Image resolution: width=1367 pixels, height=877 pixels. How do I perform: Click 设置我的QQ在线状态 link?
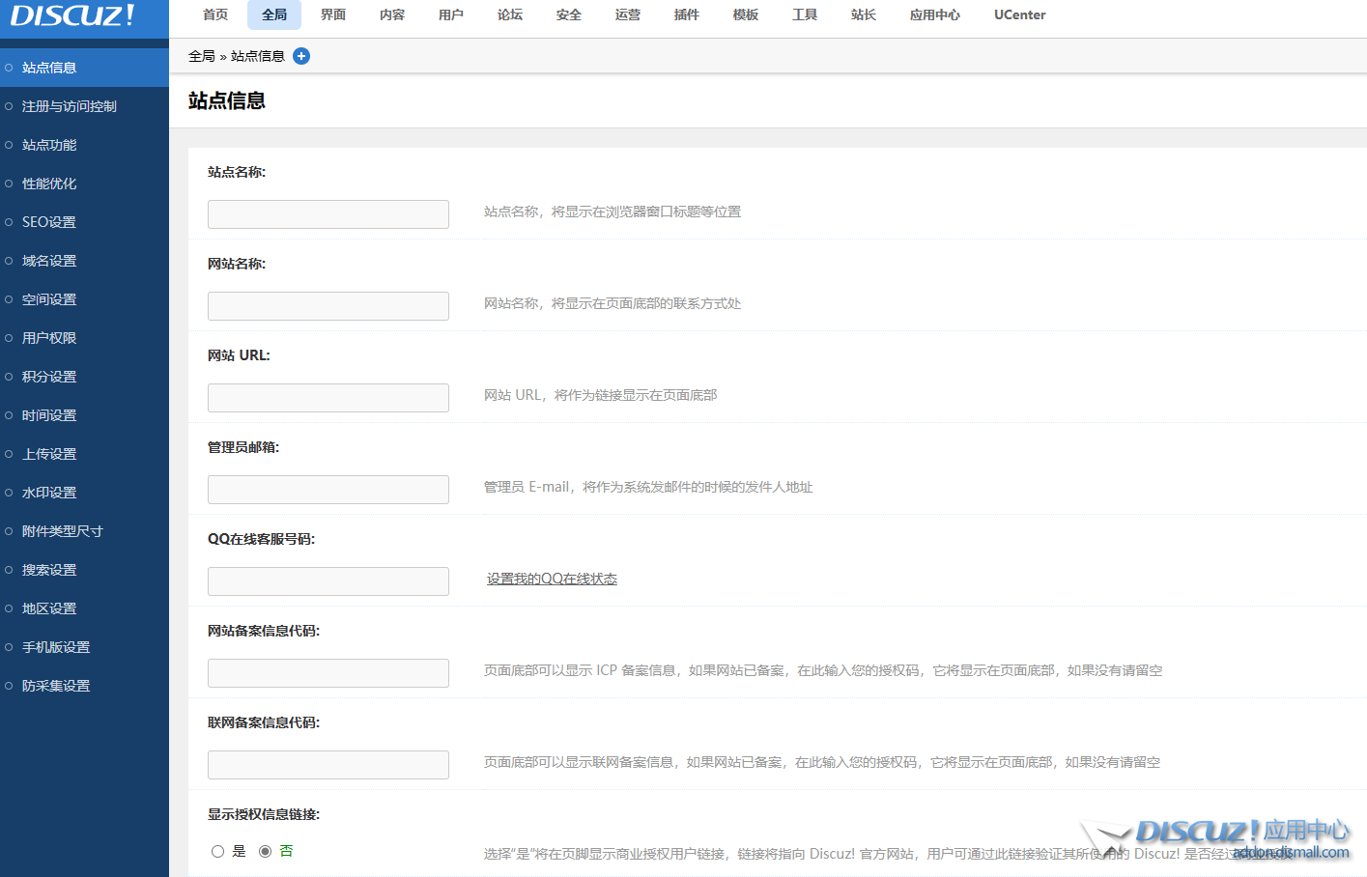552,579
